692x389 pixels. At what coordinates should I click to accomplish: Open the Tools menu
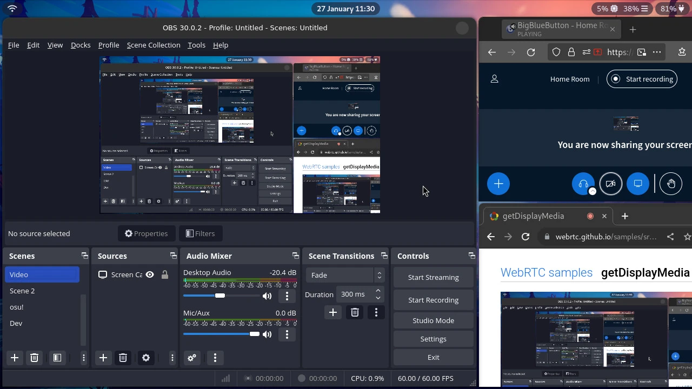point(196,45)
